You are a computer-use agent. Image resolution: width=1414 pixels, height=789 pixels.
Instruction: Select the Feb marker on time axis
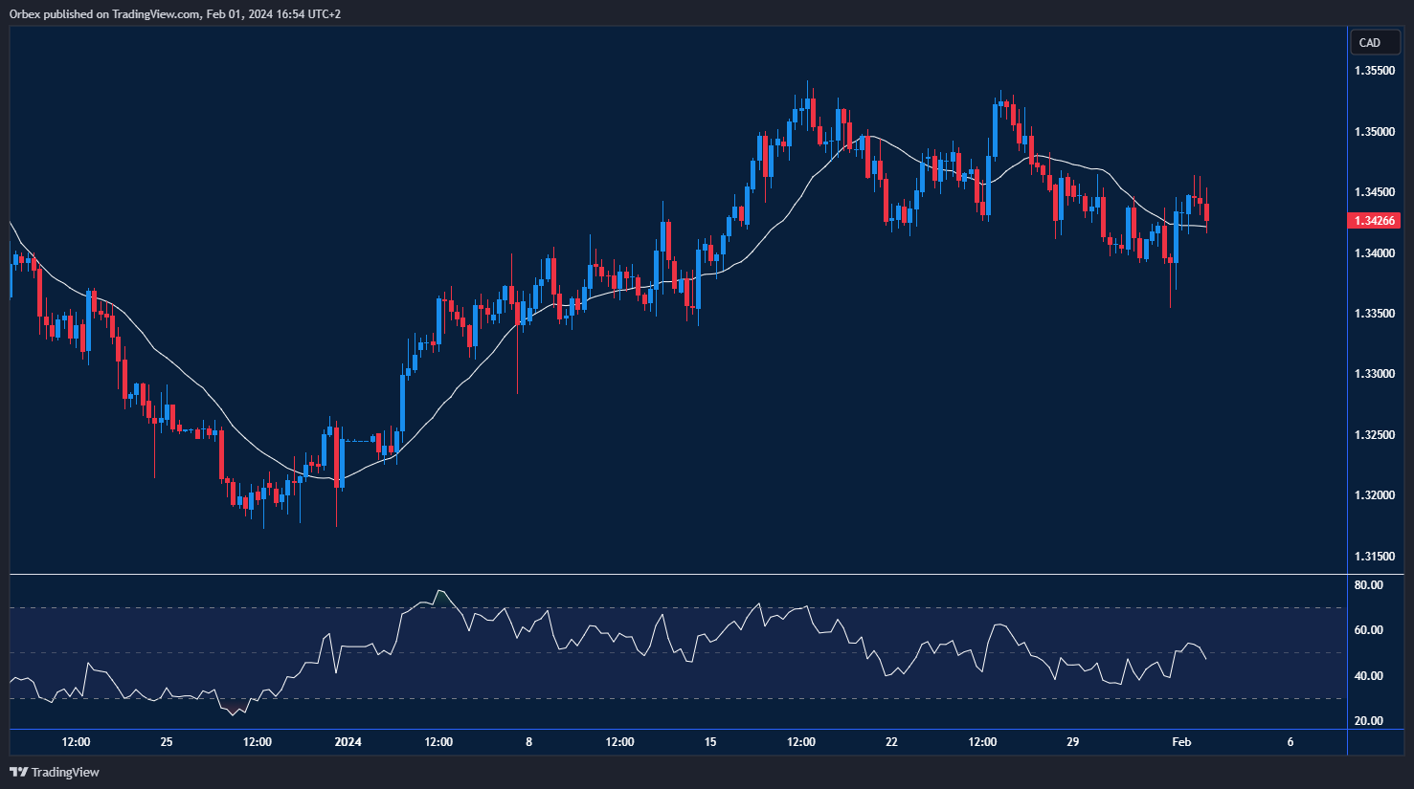point(1181,742)
